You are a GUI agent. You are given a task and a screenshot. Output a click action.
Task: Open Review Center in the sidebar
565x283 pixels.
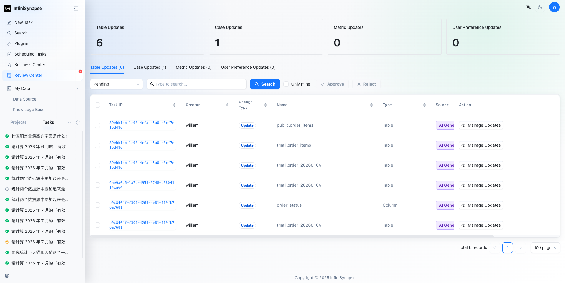(x=42, y=75)
